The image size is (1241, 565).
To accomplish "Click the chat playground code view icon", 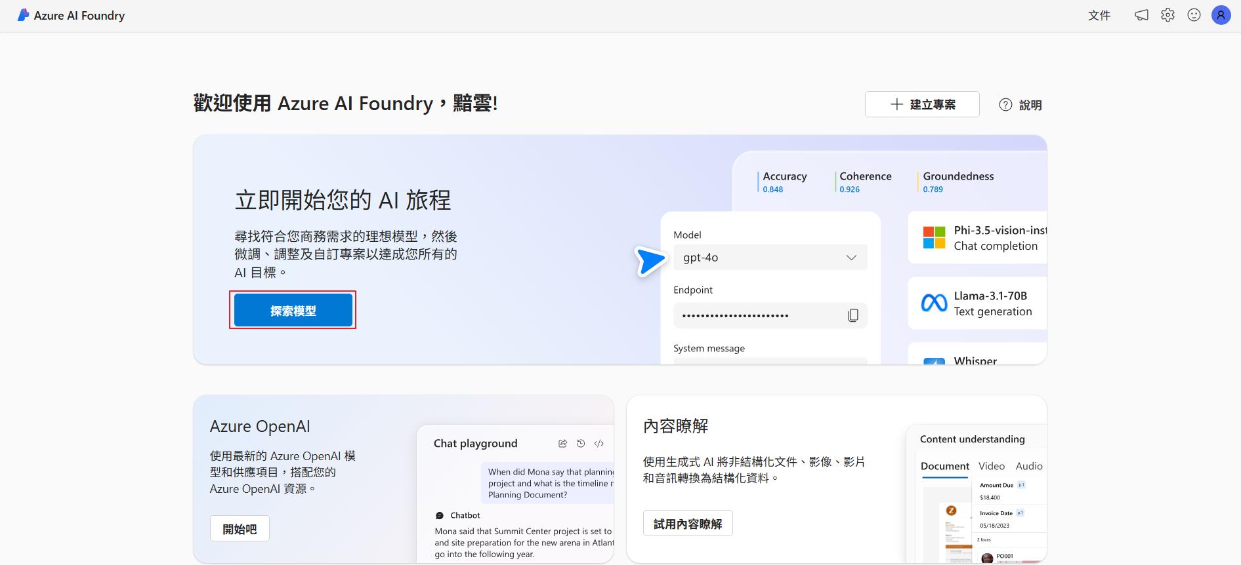I will (599, 444).
